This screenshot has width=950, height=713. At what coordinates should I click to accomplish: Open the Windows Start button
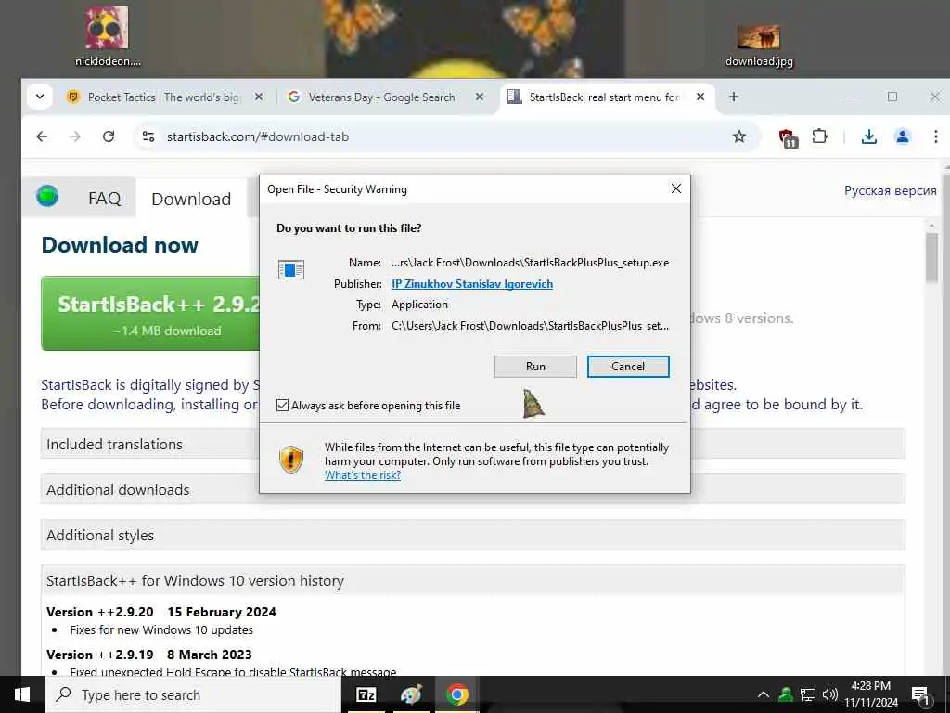tap(22, 694)
